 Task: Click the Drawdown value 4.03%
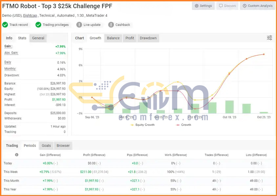[61, 75]
